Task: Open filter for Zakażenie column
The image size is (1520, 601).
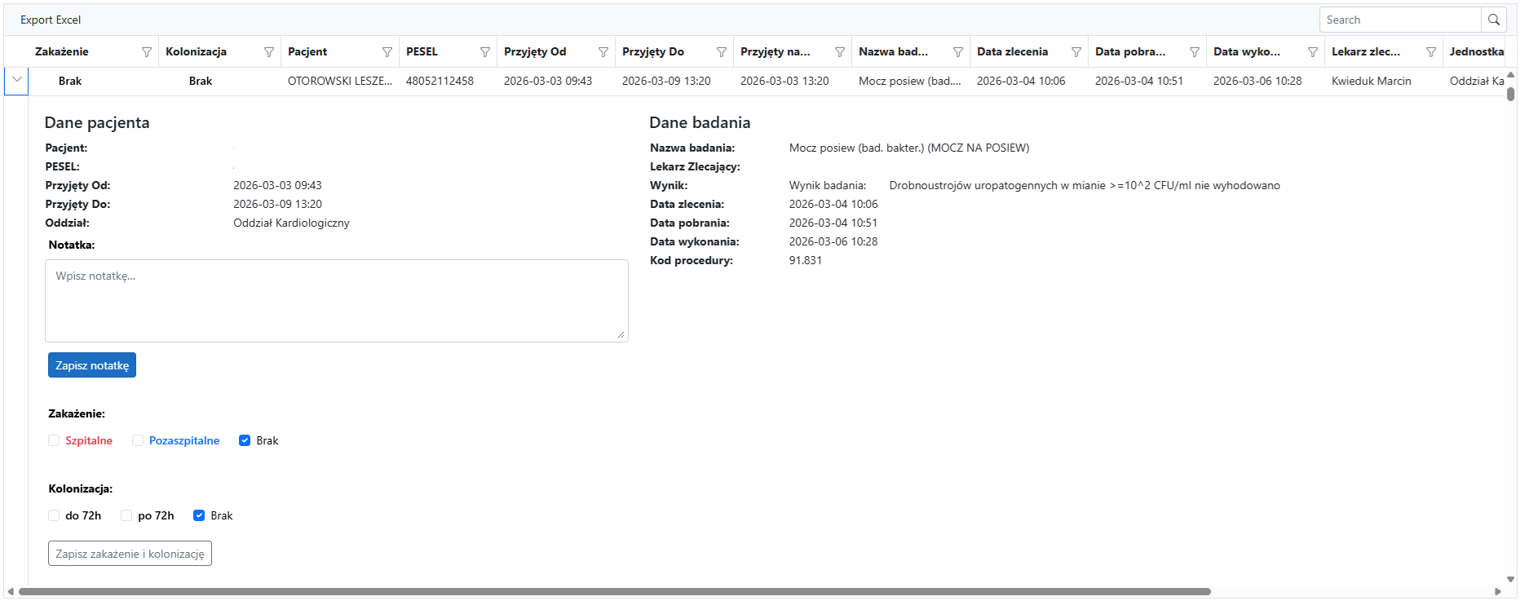Action: coord(147,52)
